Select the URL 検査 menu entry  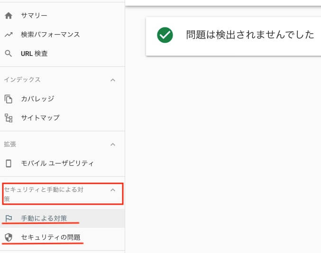[x=62, y=54]
